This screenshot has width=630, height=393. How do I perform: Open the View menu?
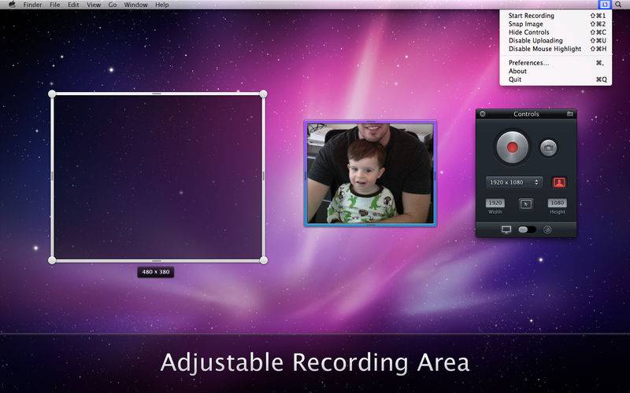point(94,5)
